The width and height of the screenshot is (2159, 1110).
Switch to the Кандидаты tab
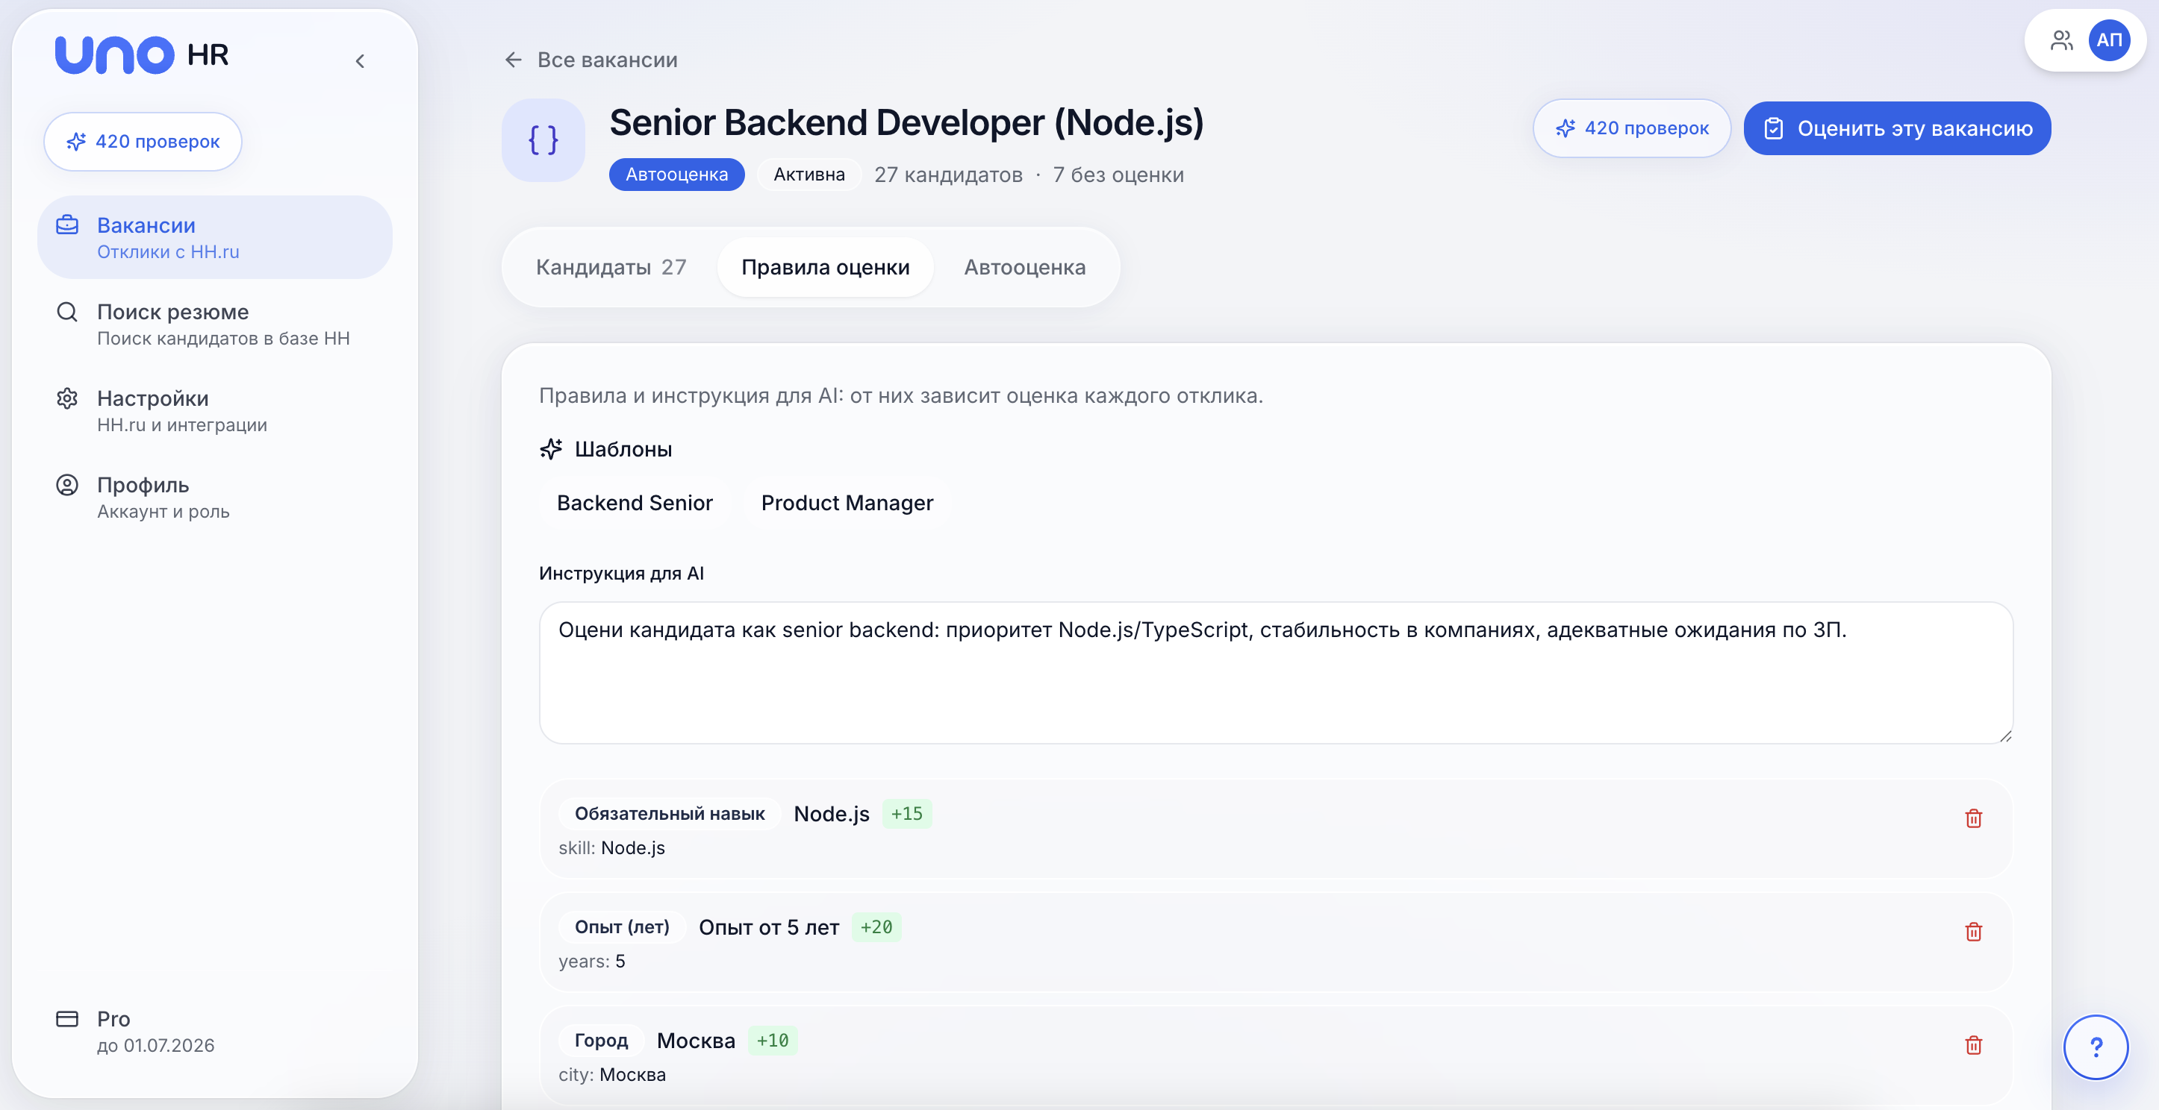coord(611,267)
